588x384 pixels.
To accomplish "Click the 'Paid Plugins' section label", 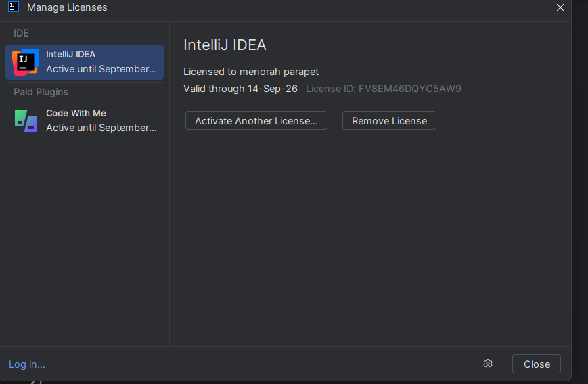I will [41, 92].
